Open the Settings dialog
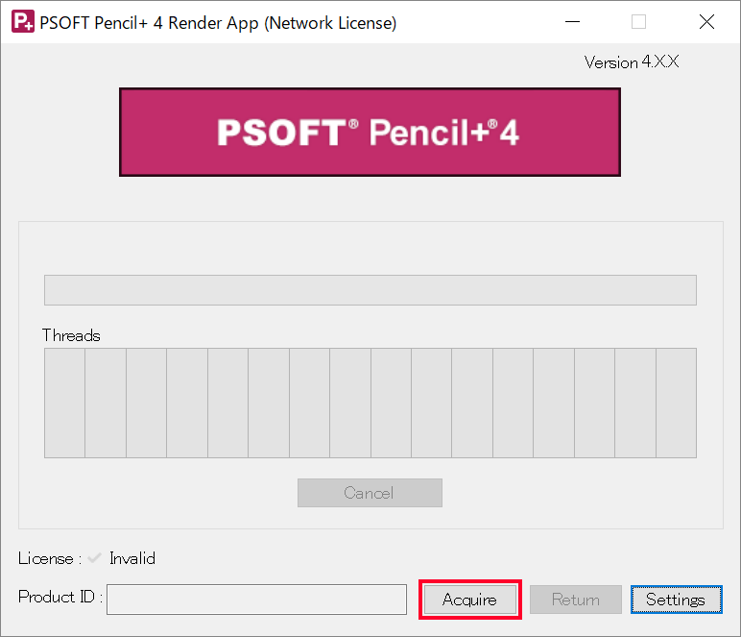 (x=677, y=600)
